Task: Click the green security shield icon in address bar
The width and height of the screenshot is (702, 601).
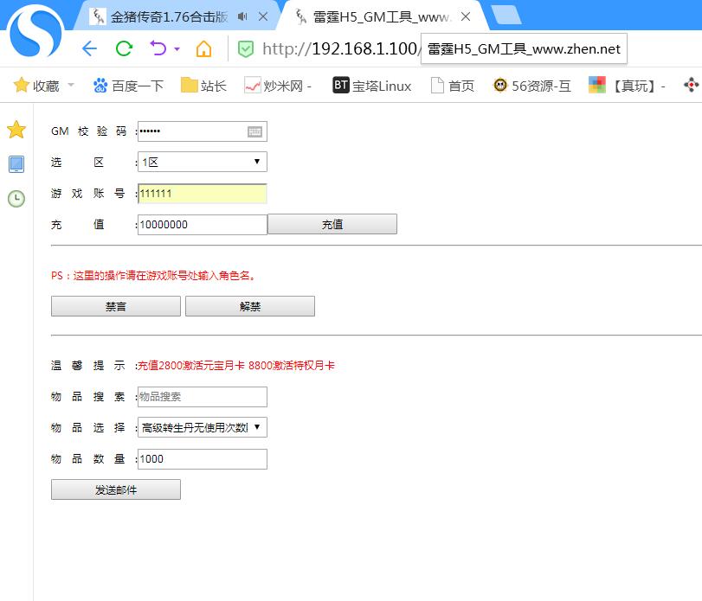Action: 246,49
